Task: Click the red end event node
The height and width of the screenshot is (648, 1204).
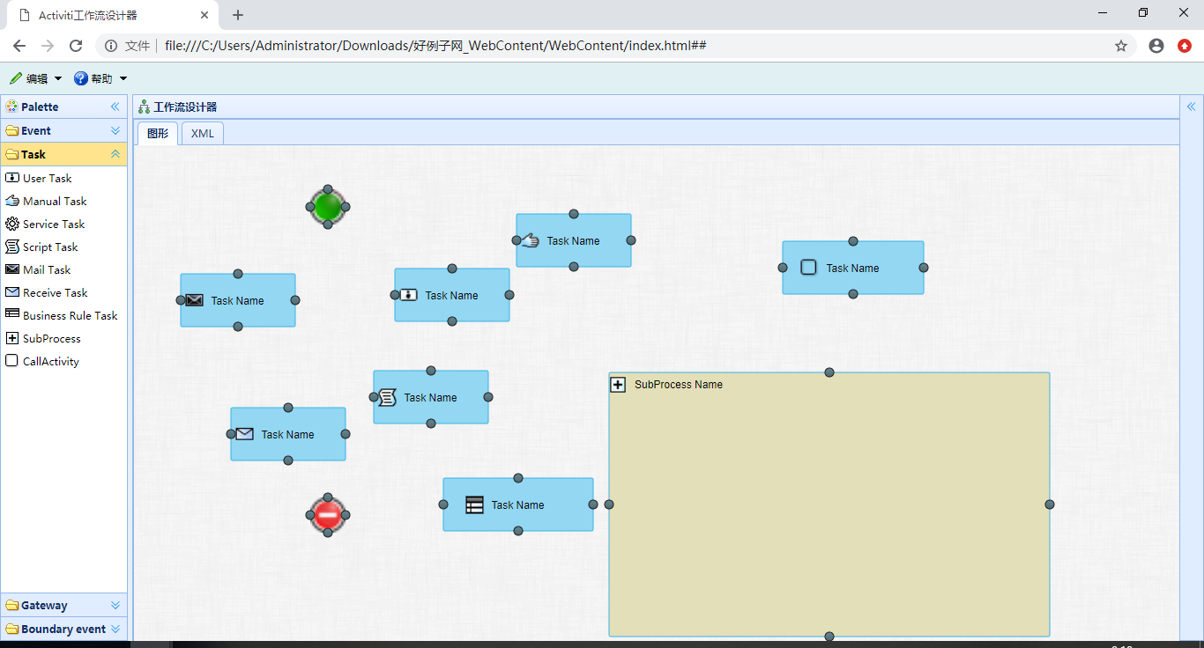Action: click(x=328, y=515)
